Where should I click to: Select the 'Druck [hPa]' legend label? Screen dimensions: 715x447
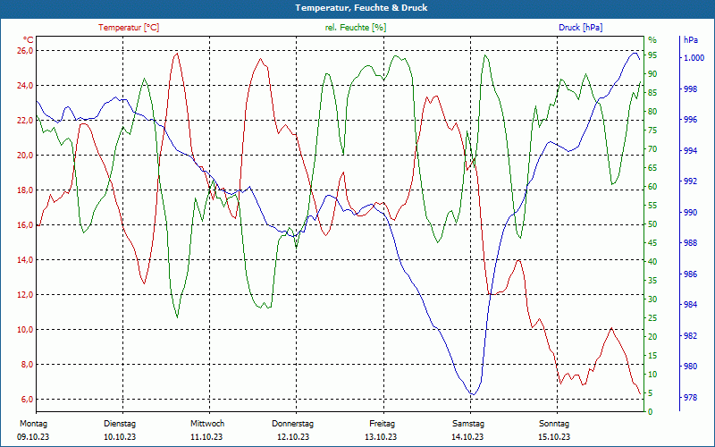point(580,28)
